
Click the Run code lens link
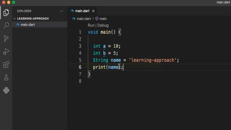tap(91, 25)
